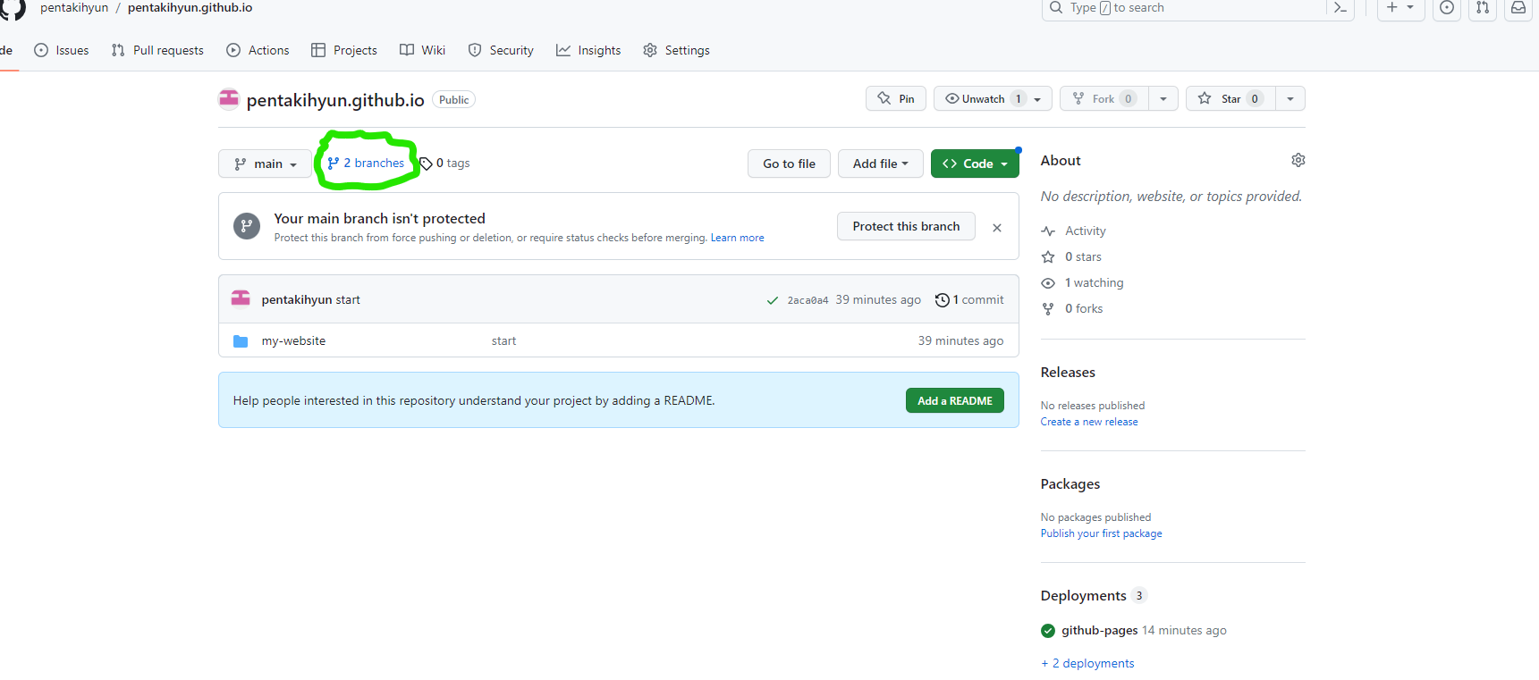Image resolution: width=1539 pixels, height=680 pixels.
Task: Click Create a new release link
Action: (1089, 422)
